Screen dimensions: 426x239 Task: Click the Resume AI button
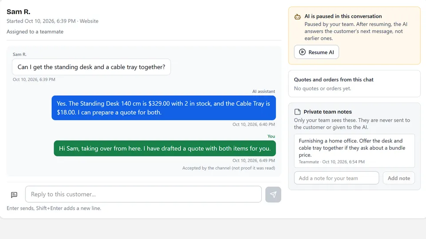316,52
